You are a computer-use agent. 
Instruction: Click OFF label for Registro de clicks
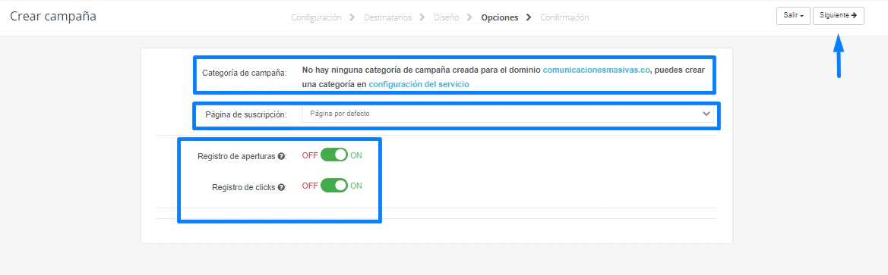click(310, 186)
